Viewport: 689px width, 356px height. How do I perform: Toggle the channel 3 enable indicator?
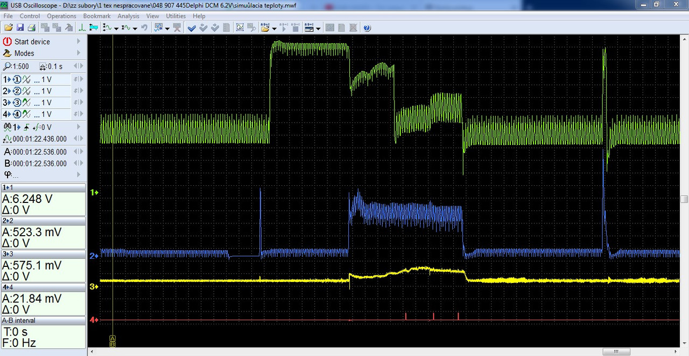(x=17, y=103)
